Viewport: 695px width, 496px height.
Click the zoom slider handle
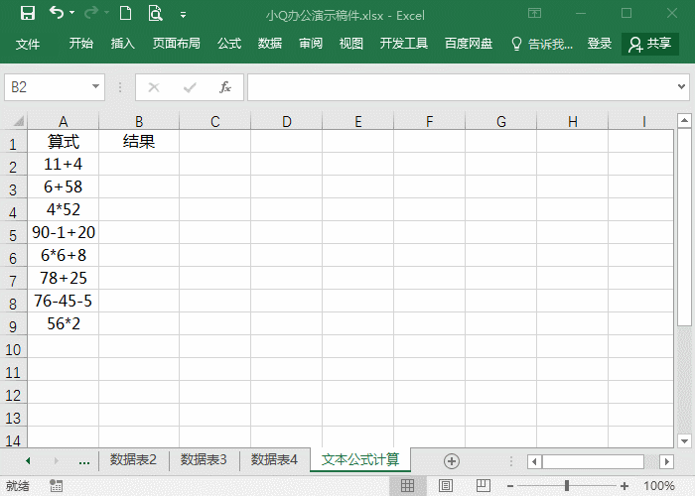click(x=567, y=486)
